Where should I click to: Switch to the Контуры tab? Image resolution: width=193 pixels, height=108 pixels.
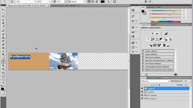click(158, 78)
